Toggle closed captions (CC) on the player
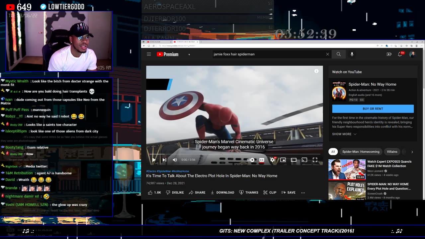This screenshot has height=239, width=425. pyautogui.click(x=262, y=160)
